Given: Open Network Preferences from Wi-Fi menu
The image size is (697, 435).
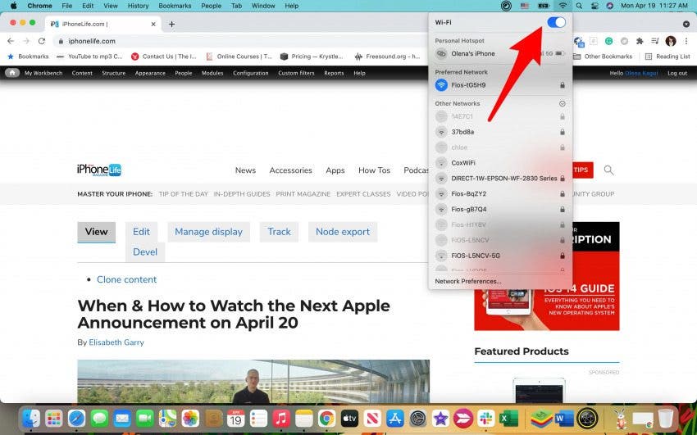Looking at the screenshot, I should coord(468,281).
